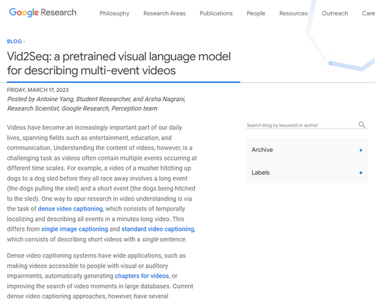Click the Vid2Seq article title

(x=119, y=64)
